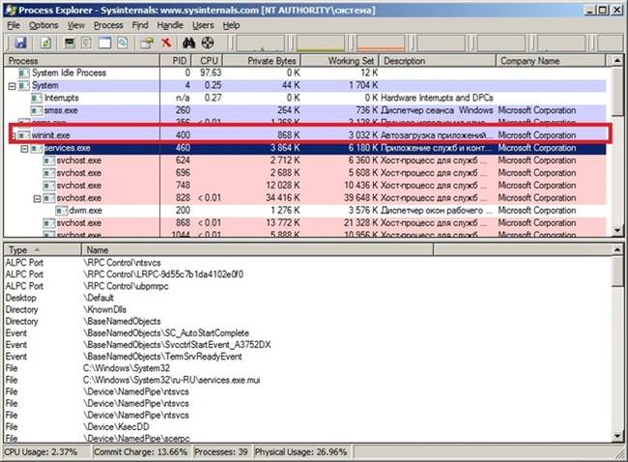Screen dimensions: 628x462
Task: Sort by the Process column header
Action: (82, 61)
